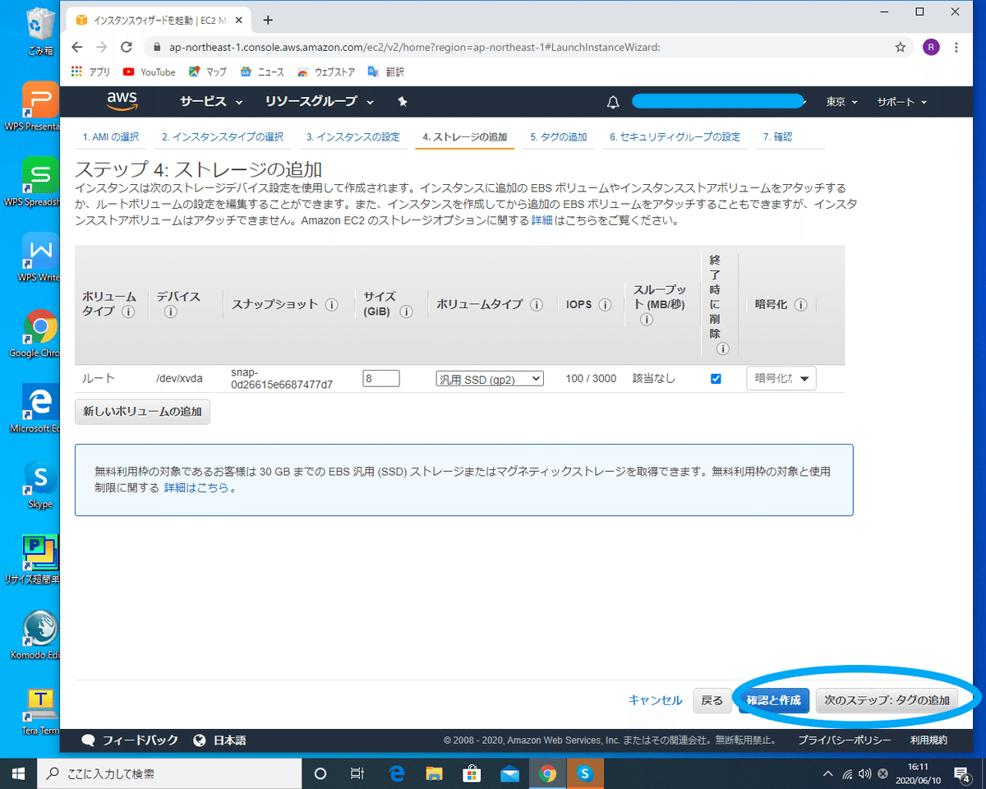The image size is (986, 789).
Task: Open the Chrome profile avatar
Action: 931,47
